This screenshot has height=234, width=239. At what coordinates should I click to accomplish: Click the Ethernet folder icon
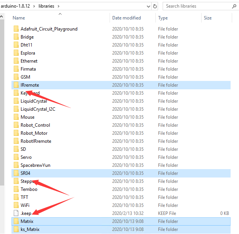click(x=16, y=61)
